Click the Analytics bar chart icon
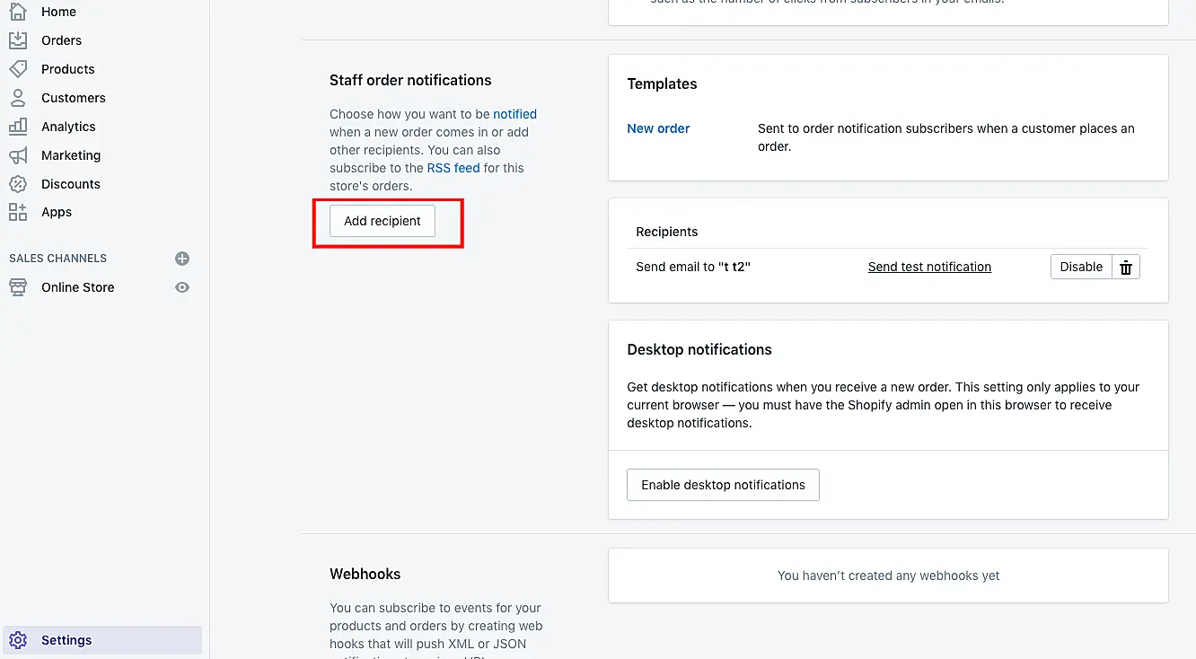This screenshot has width=1196, height=659. click(x=18, y=127)
